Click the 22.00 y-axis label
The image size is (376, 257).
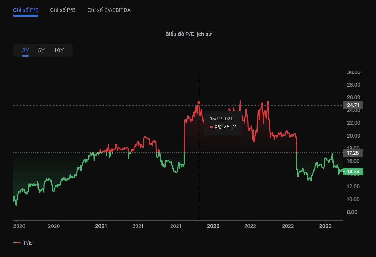tap(353, 123)
